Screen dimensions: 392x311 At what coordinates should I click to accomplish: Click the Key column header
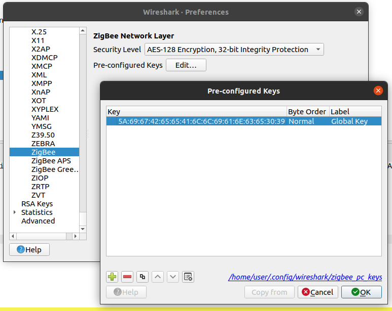(196, 112)
